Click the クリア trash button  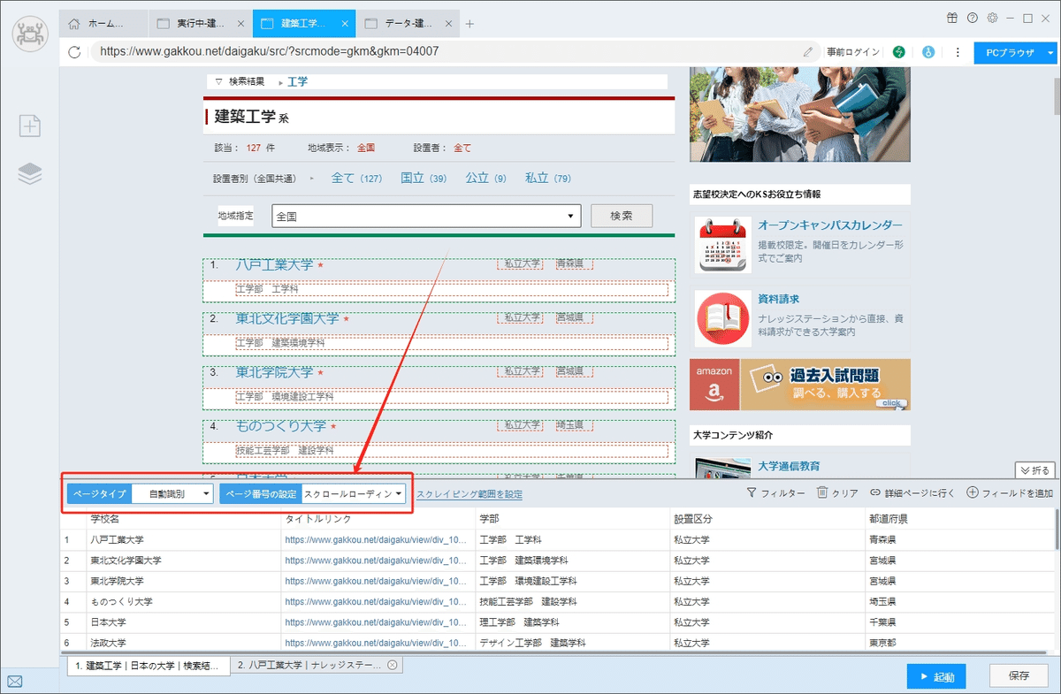tap(837, 493)
